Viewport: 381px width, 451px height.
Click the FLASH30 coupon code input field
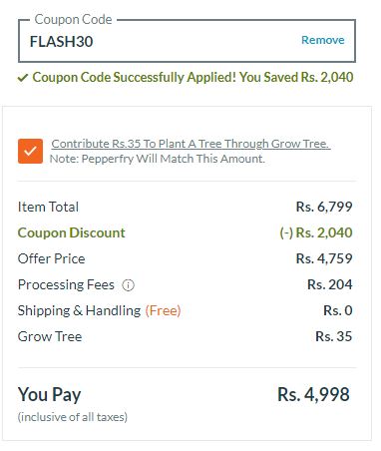point(187,41)
